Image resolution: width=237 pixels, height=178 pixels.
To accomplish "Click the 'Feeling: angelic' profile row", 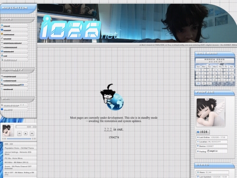I will point(212,151).
